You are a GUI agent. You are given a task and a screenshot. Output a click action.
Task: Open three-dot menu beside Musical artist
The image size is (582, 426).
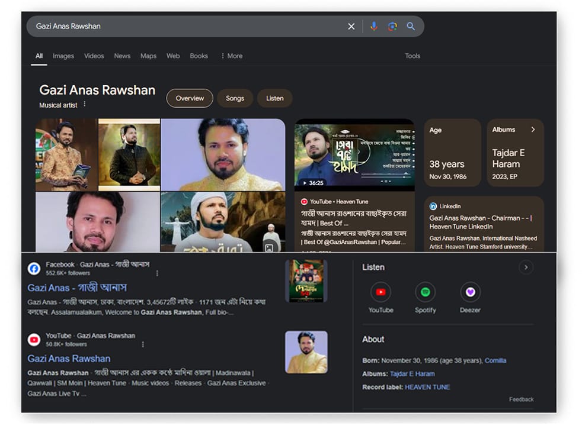click(x=85, y=105)
